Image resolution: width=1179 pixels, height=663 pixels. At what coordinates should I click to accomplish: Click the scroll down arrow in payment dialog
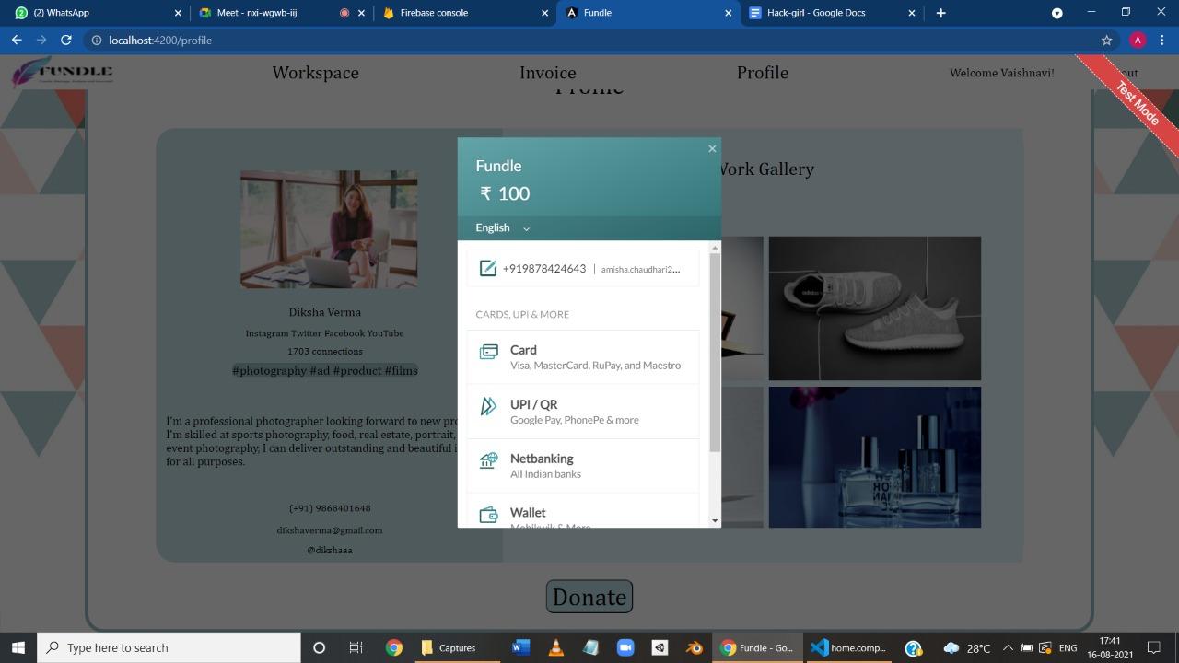click(x=715, y=521)
